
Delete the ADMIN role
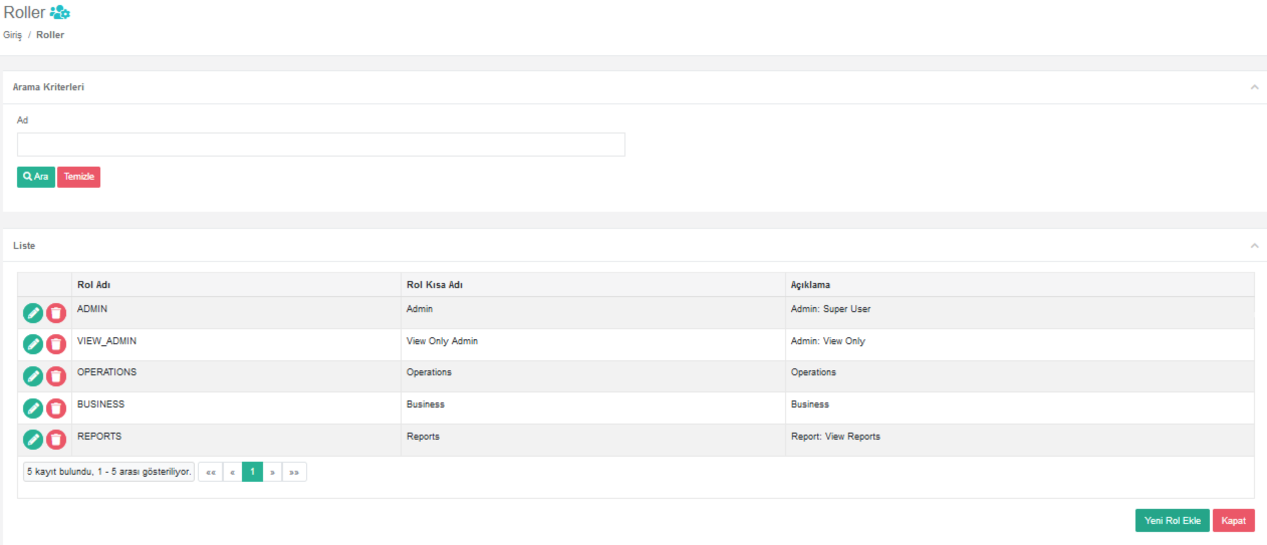(56, 313)
